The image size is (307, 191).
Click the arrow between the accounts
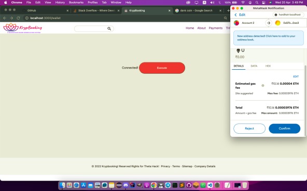click(269, 23)
